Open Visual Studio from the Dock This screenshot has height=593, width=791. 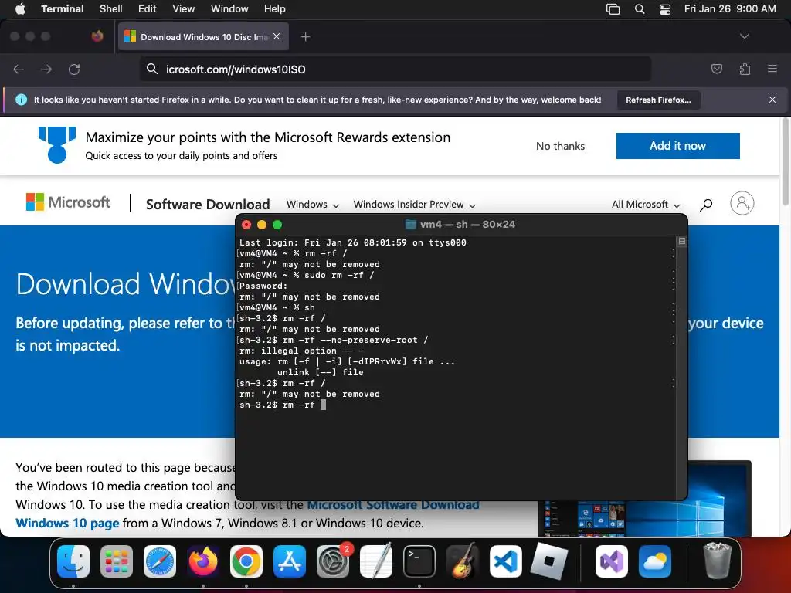click(612, 561)
